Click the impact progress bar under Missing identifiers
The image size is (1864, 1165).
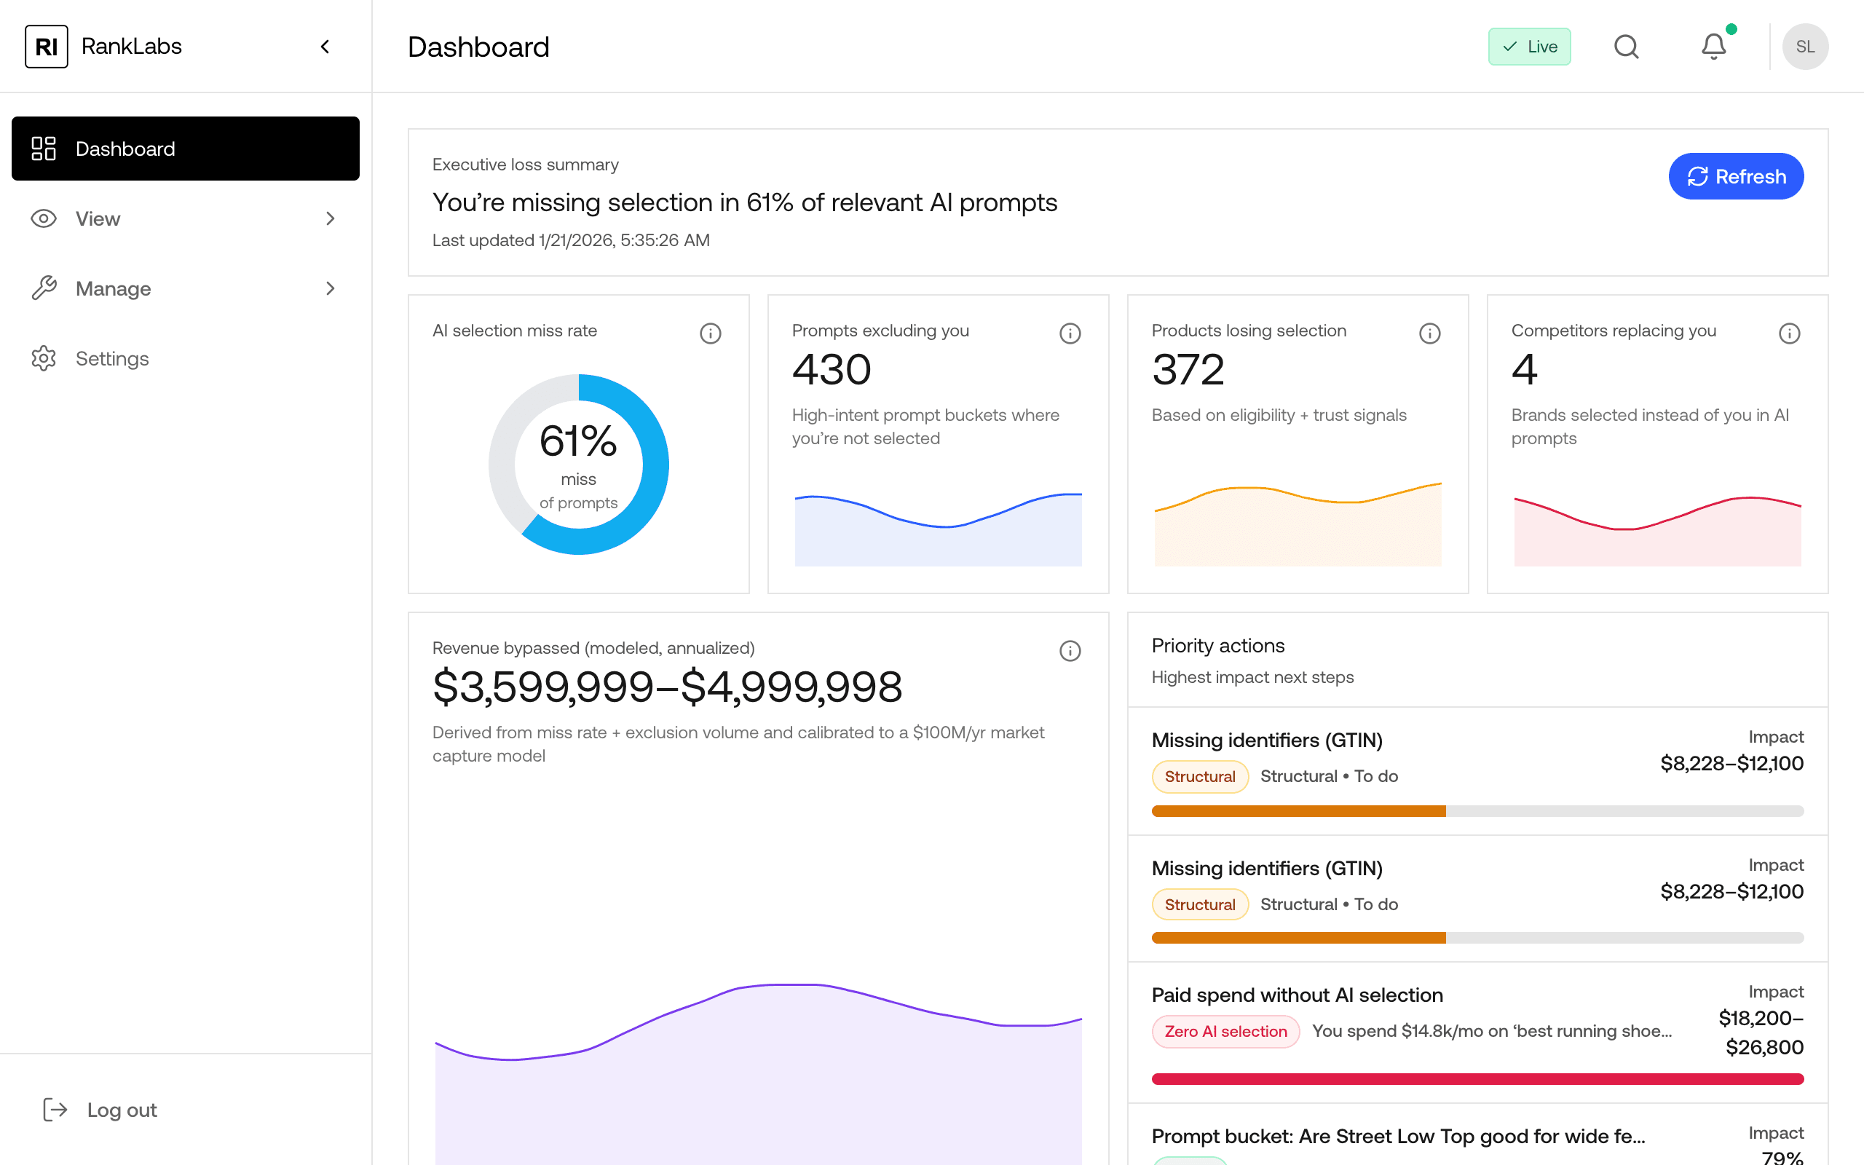[x=1477, y=810]
